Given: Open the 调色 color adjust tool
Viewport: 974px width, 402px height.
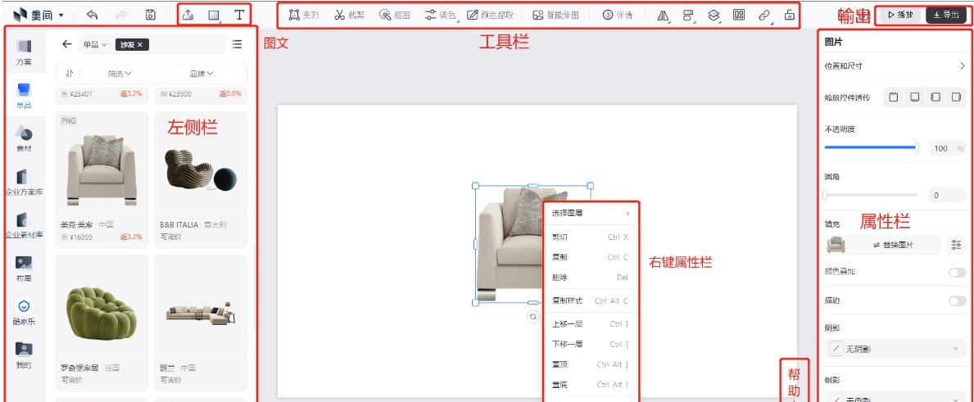Looking at the screenshot, I should click(x=441, y=15).
